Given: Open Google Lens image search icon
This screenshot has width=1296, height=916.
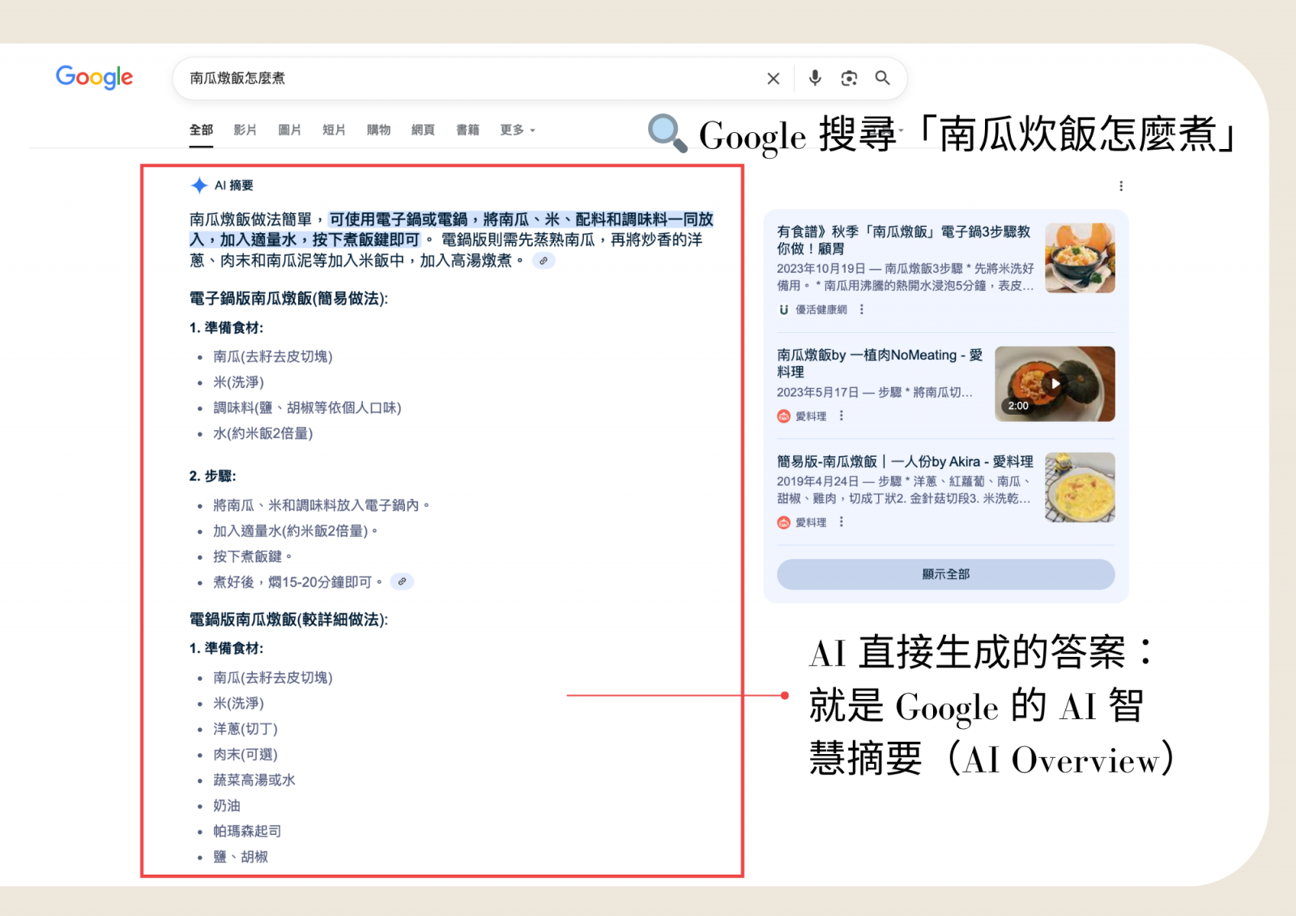Looking at the screenshot, I should tap(849, 79).
